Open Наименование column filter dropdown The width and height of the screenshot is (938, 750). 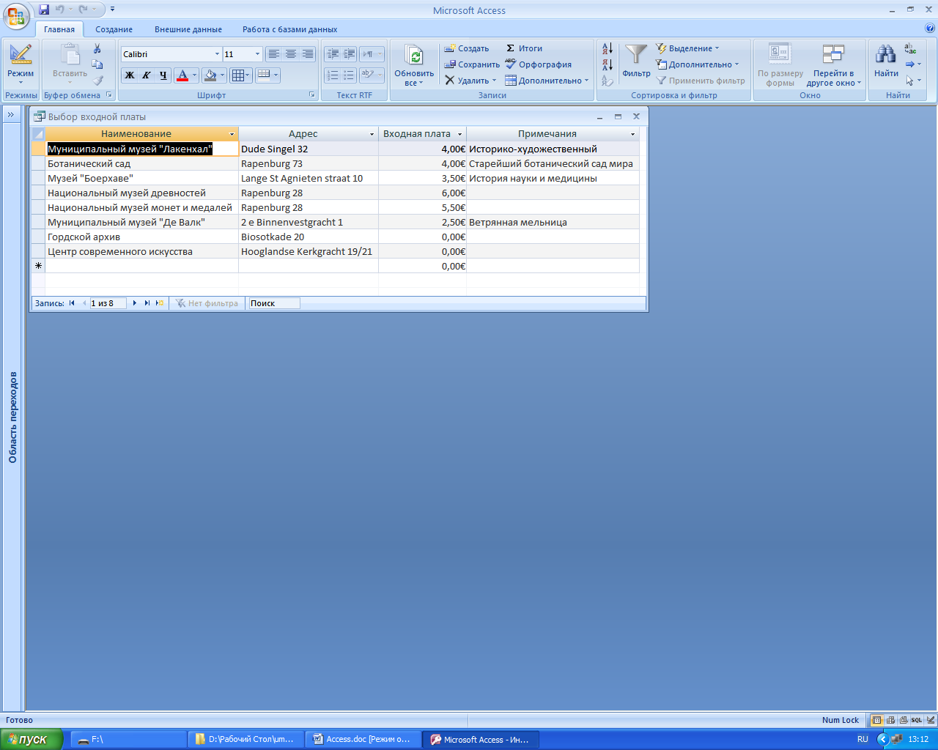point(232,134)
